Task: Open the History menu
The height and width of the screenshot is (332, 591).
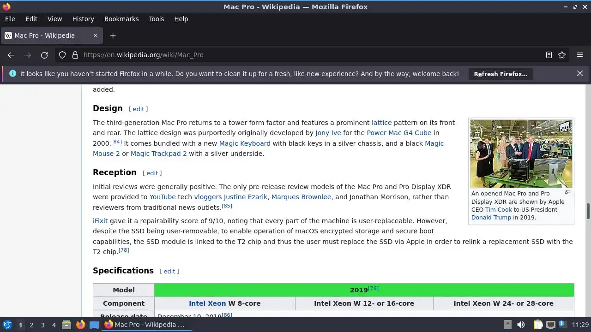Action: point(83,19)
